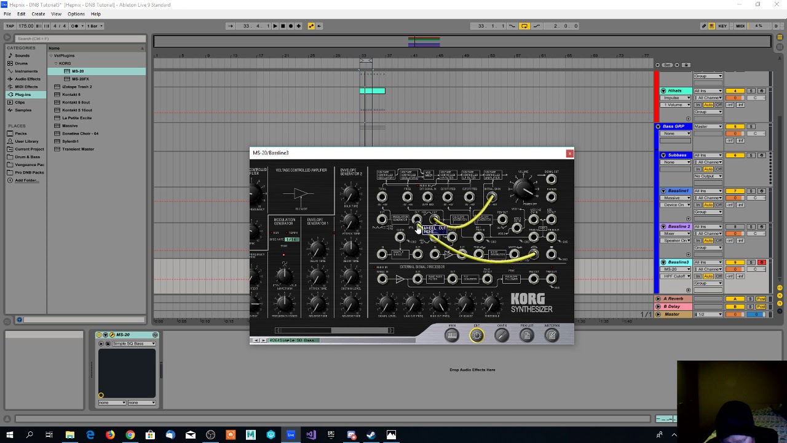Open the File menu

point(7,14)
